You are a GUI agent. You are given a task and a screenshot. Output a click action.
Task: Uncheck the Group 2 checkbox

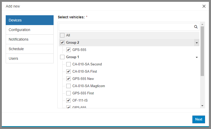click(62, 43)
